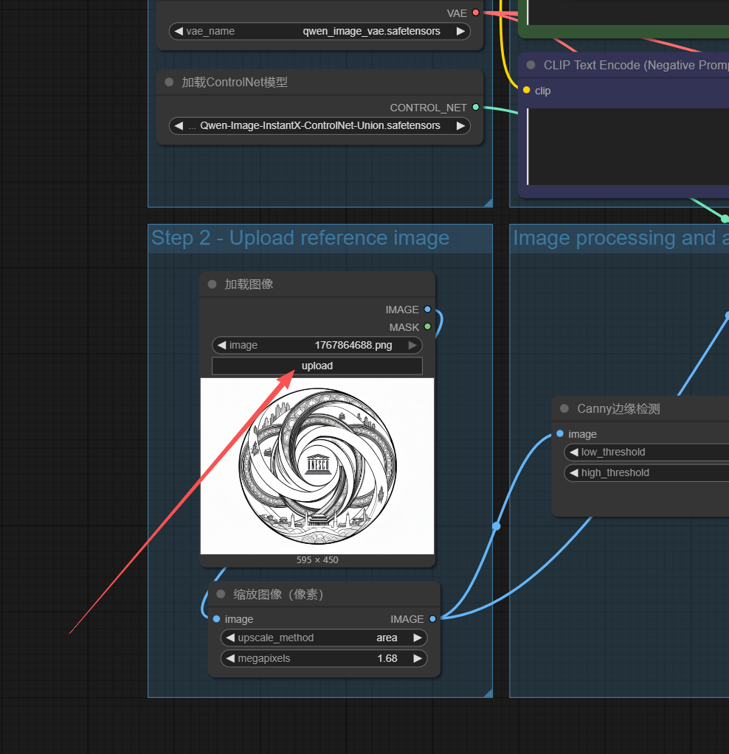
Task: Decrease megapixels with the left arrow
Action: pyautogui.click(x=230, y=659)
